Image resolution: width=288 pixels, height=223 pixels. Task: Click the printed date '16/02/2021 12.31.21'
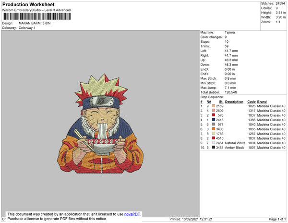click(197, 219)
